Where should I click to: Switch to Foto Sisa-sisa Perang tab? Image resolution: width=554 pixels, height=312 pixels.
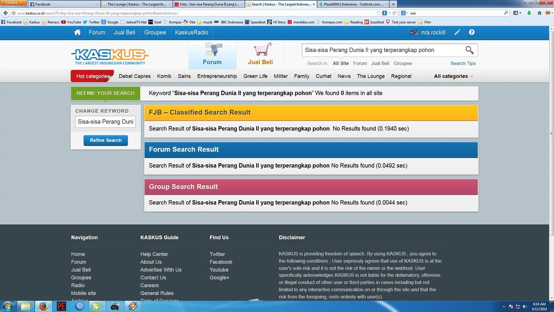pos(209,4)
